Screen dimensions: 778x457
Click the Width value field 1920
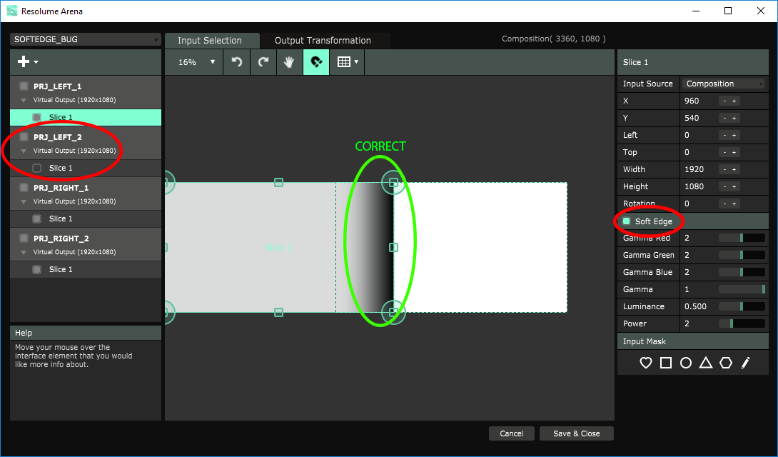tap(697, 169)
